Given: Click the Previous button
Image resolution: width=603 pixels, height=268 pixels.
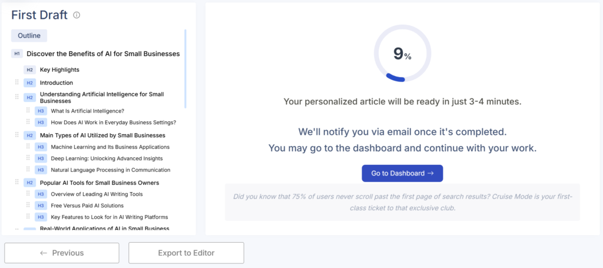Looking at the screenshot, I should click(62, 253).
